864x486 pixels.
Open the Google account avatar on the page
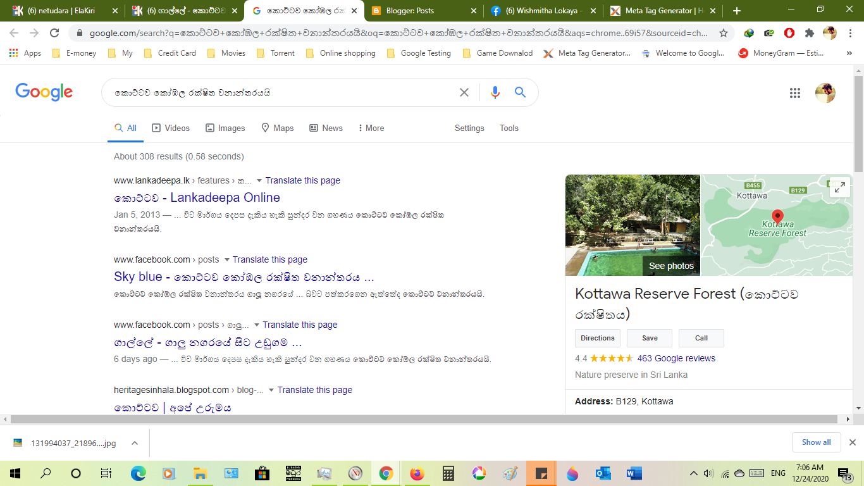coord(825,93)
